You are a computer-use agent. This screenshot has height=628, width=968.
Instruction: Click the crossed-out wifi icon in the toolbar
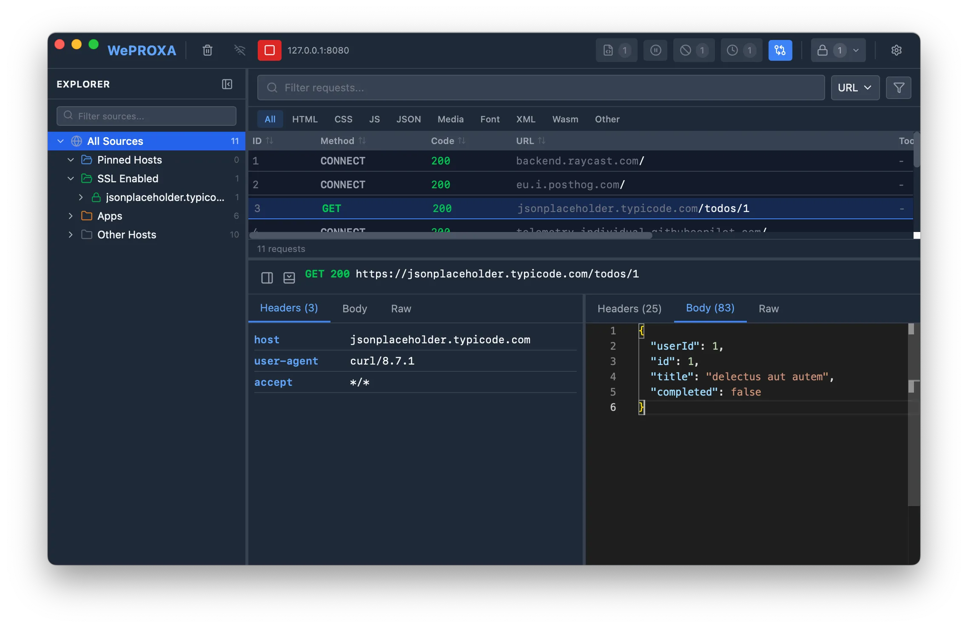tap(239, 50)
